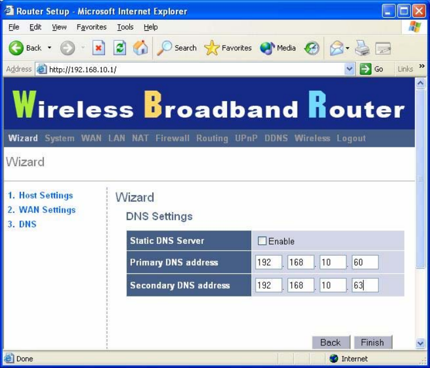Click the Windows flag logo
Image resolution: width=430 pixels, height=368 pixels.
pos(415,27)
